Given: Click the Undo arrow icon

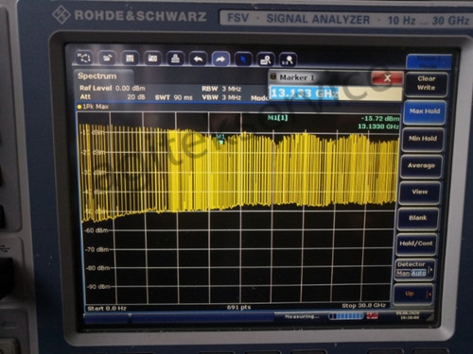Looking at the screenshot, I should point(198,59).
